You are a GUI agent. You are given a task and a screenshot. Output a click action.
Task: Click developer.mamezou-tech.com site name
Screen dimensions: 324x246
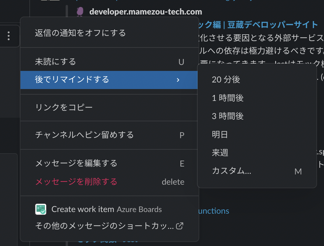click(x=146, y=12)
